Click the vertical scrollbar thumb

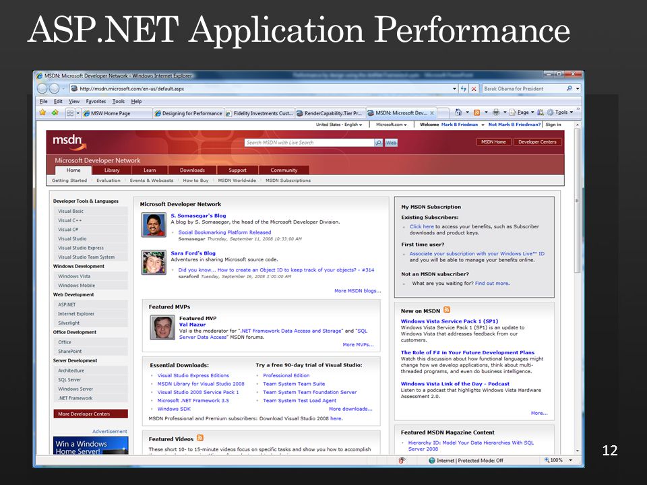[578, 201]
